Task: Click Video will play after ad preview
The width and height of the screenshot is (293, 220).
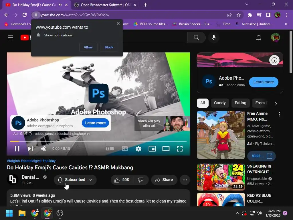Action: click(x=162, y=123)
